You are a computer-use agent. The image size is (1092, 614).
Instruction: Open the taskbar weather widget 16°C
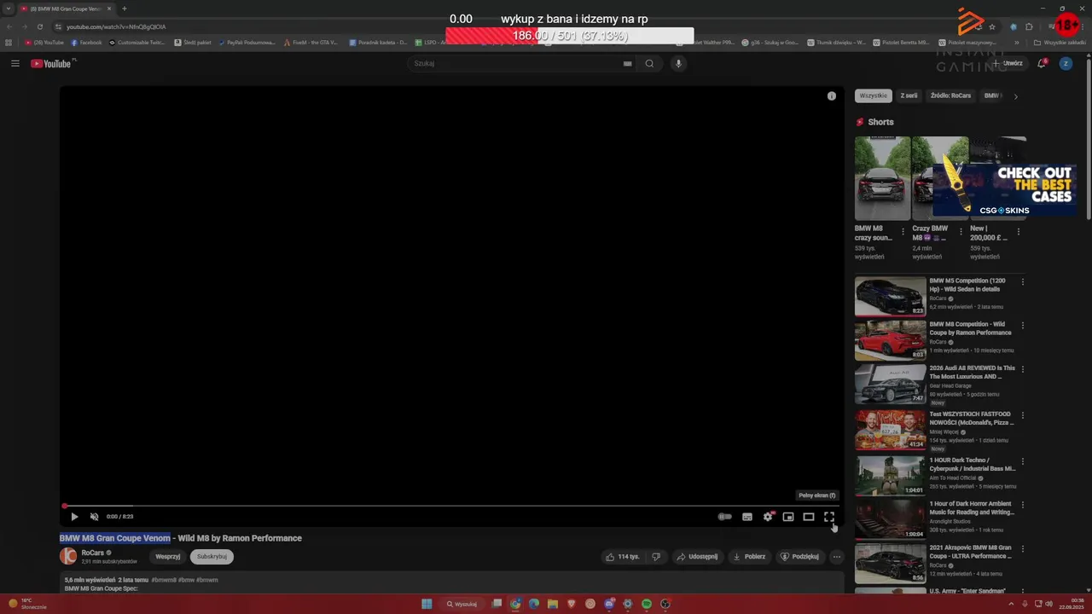[28, 604]
